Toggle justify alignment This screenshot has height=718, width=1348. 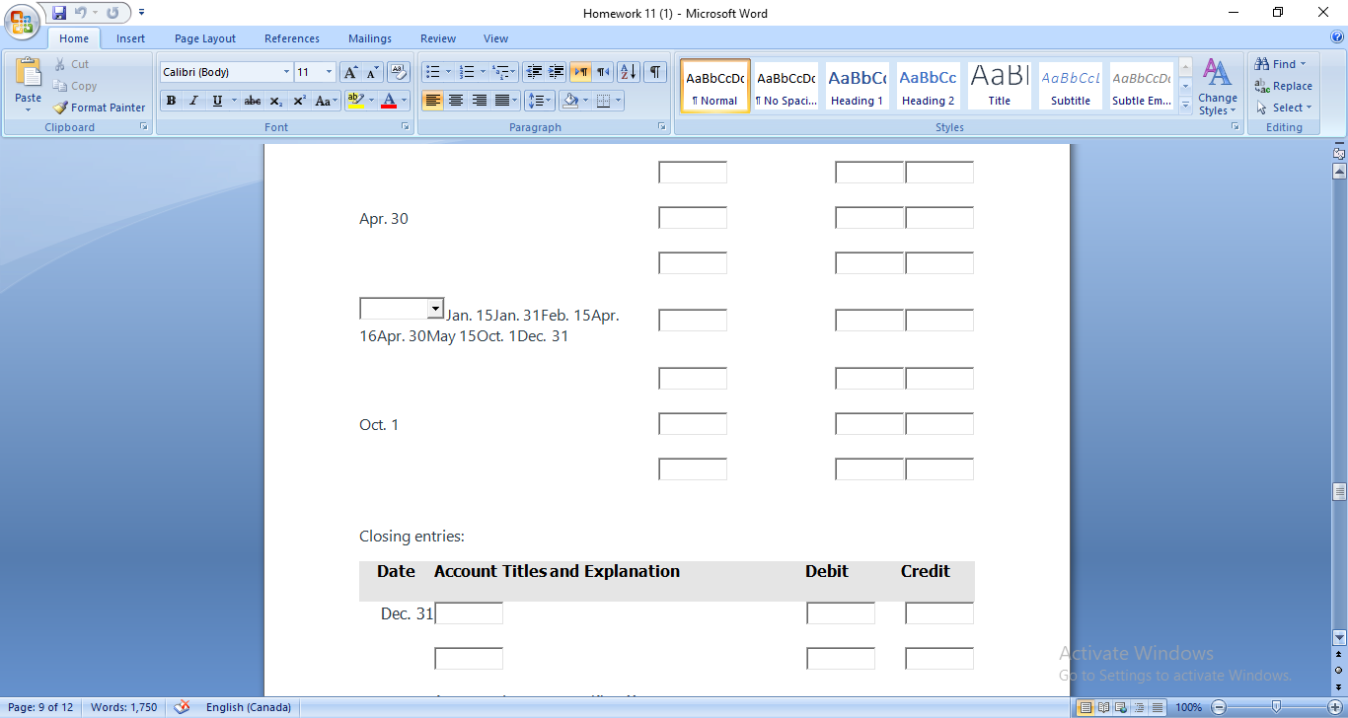coord(502,101)
